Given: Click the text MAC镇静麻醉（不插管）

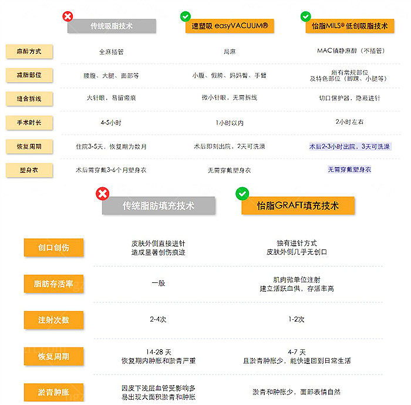Looking at the screenshot, I should click(351, 50).
